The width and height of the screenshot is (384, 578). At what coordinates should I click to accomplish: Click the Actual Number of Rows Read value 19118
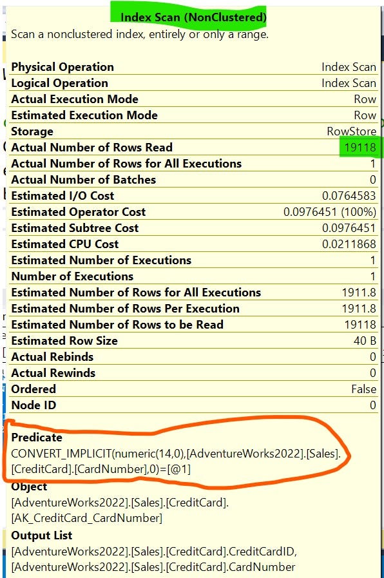coord(360,148)
